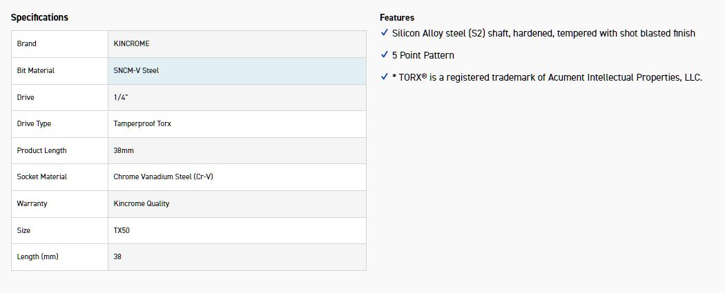Click the 5 Point Pattern feature text
This screenshot has height=293, width=725.
423,55
